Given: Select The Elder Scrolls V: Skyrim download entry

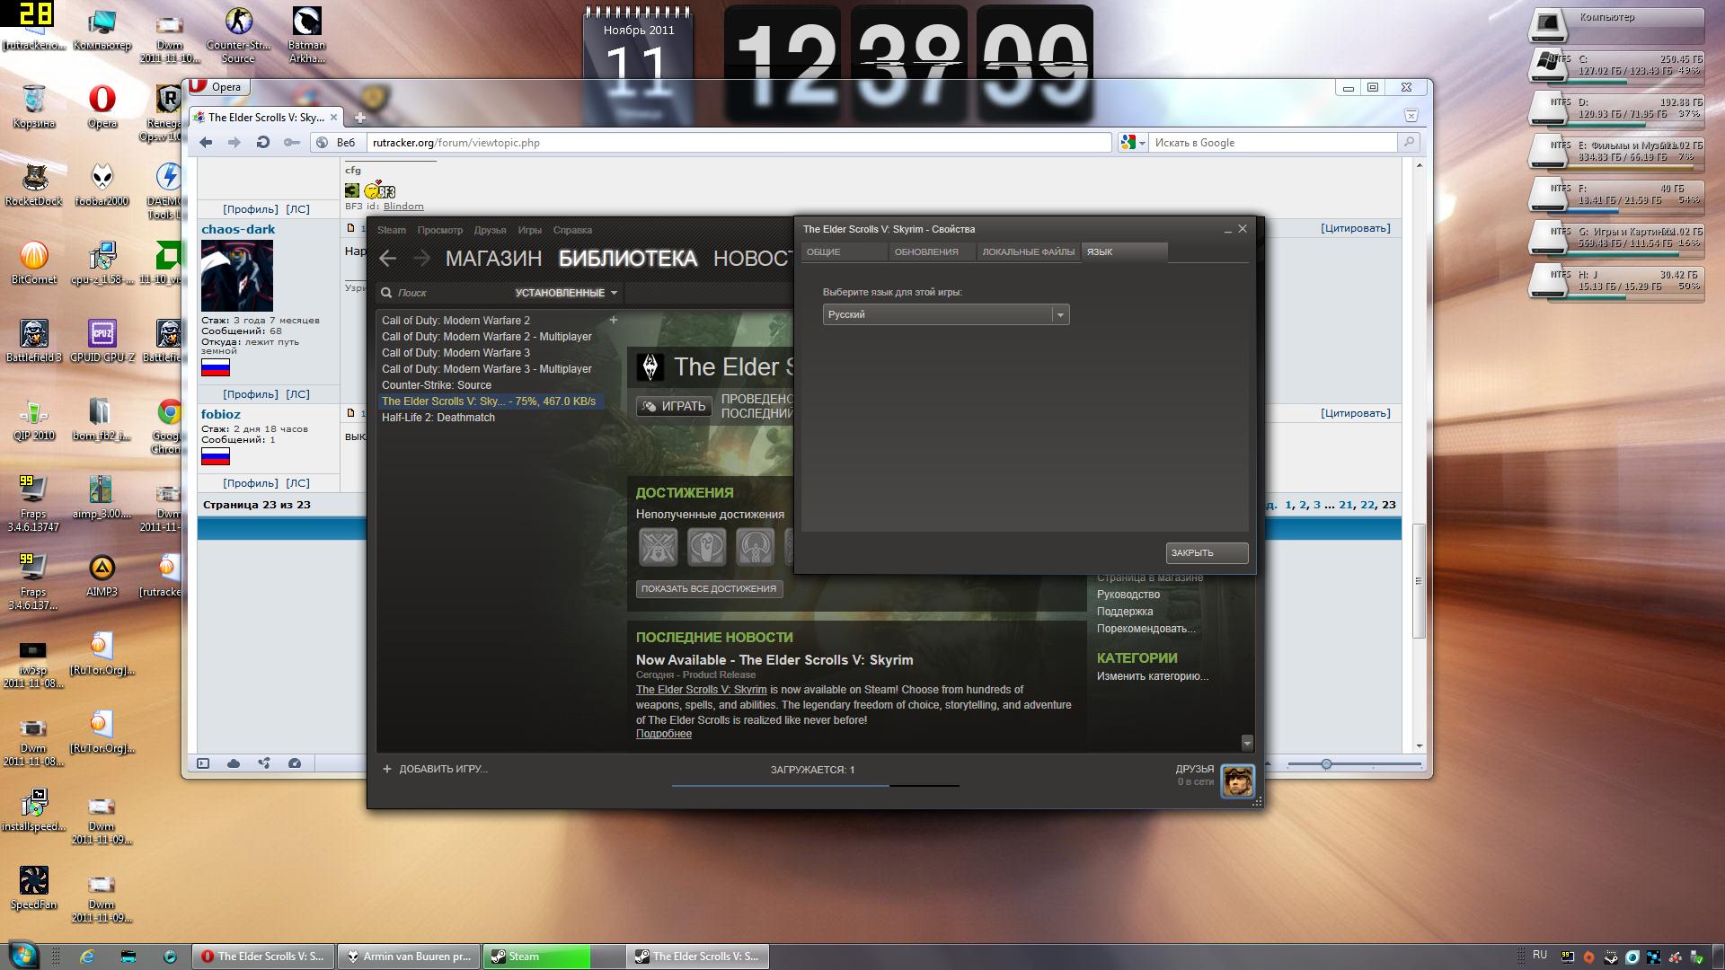Looking at the screenshot, I should (x=490, y=401).
